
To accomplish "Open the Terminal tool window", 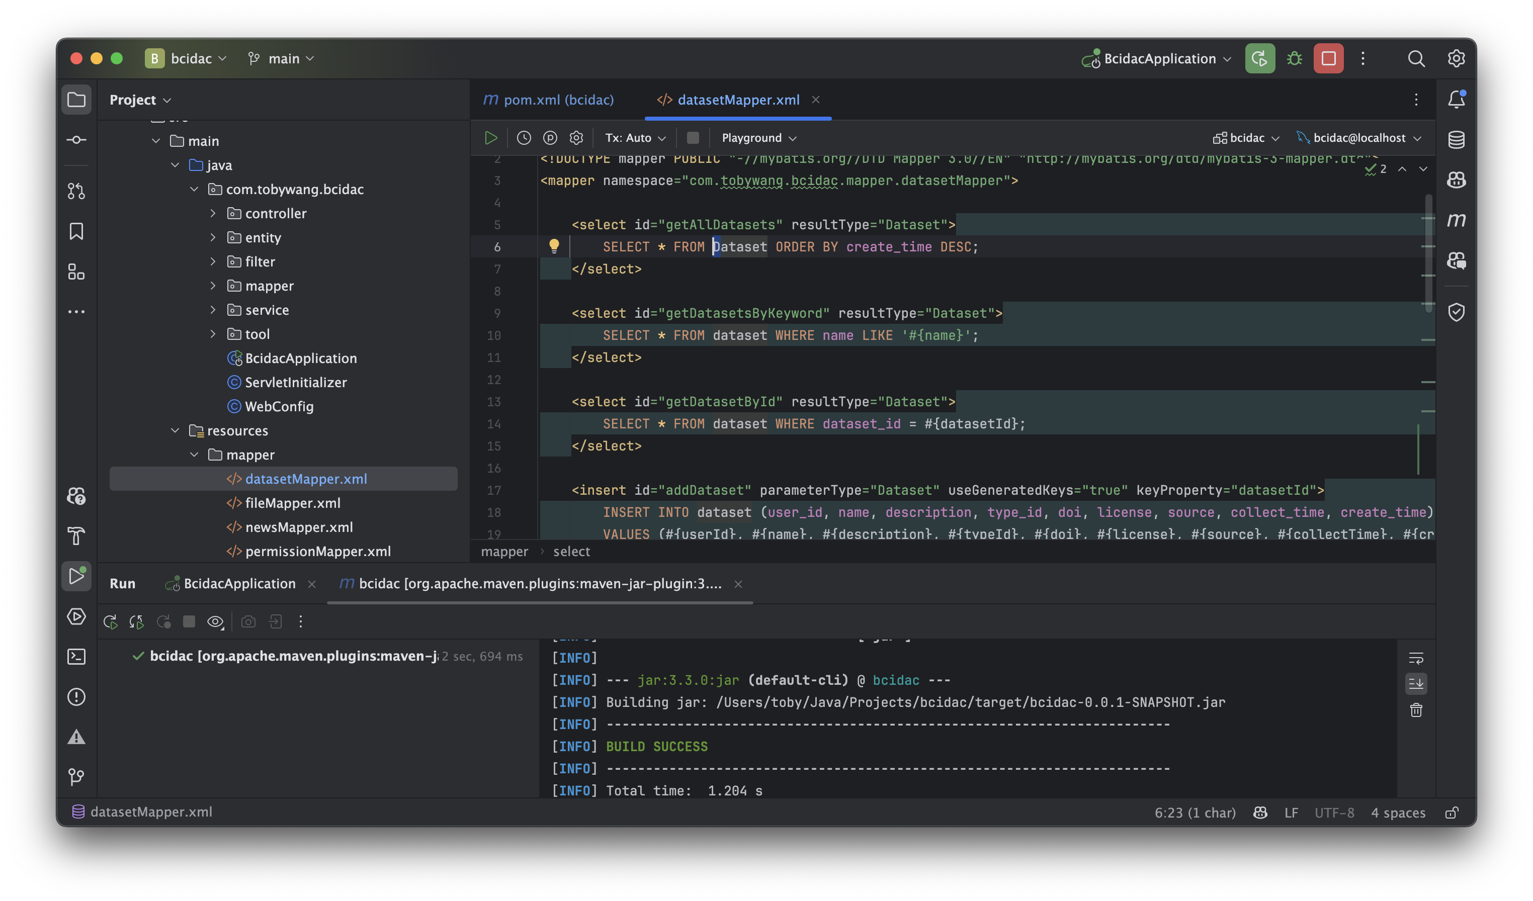I will [x=76, y=657].
